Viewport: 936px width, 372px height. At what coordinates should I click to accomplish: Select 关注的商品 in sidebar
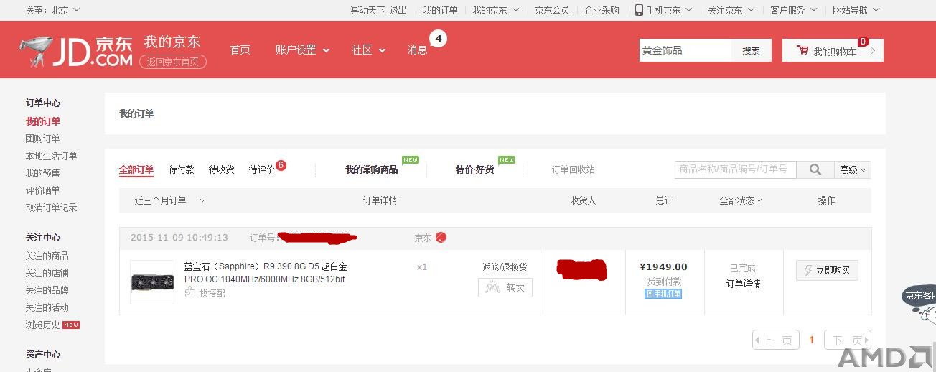click(47, 256)
